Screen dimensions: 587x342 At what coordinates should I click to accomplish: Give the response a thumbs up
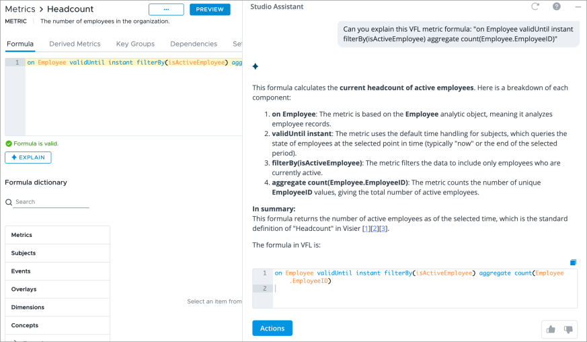(551, 329)
